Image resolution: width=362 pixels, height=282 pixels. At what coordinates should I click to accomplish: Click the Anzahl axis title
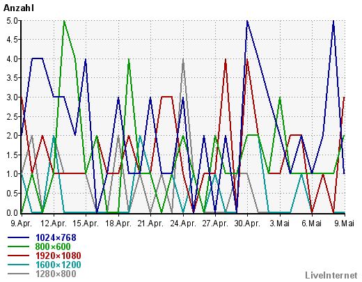pyautogui.click(x=19, y=8)
